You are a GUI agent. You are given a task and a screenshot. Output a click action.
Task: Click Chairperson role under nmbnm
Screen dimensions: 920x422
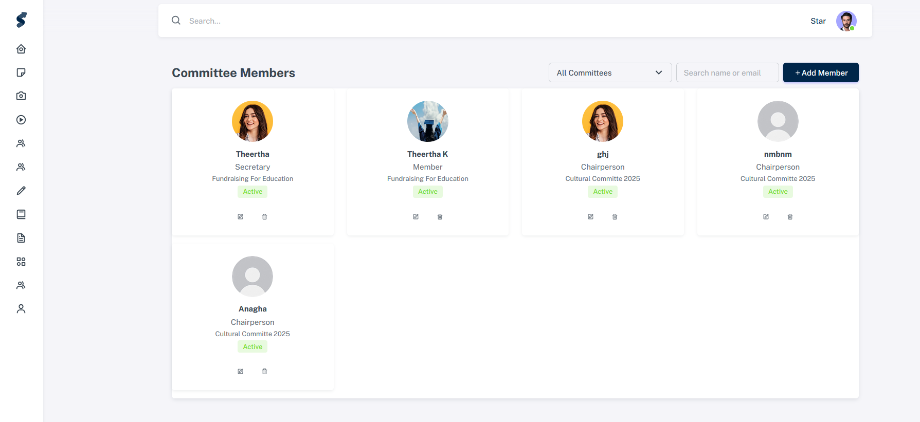tap(778, 167)
